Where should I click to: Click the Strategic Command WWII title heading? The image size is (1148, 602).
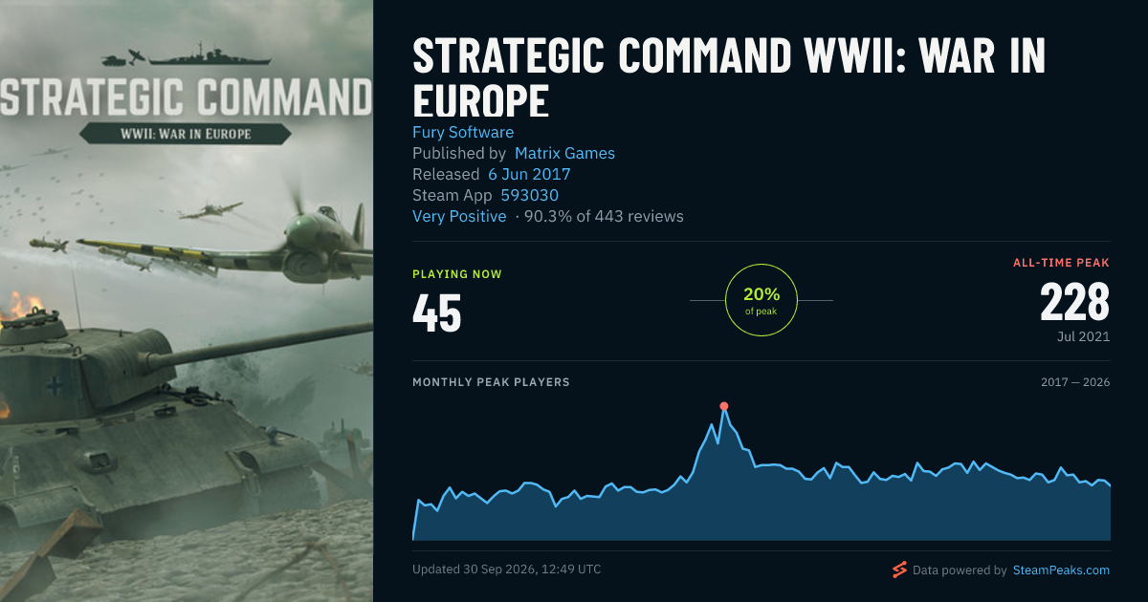[x=729, y=78]
